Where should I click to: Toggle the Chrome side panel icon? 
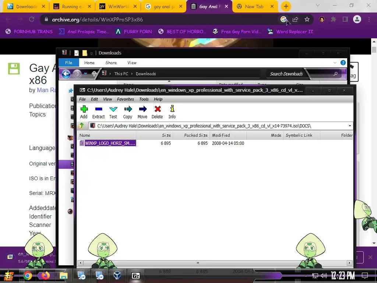(345, 20)
